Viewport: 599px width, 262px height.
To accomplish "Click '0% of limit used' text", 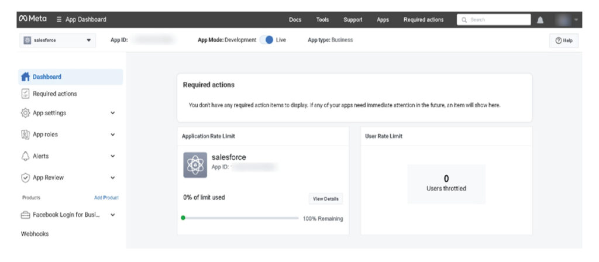I will tap(204, 198).
